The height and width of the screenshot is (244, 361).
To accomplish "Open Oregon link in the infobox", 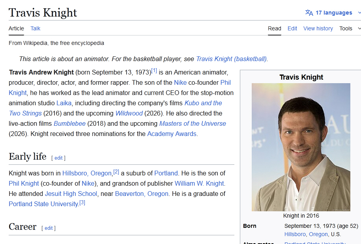I will pos(318,234).
